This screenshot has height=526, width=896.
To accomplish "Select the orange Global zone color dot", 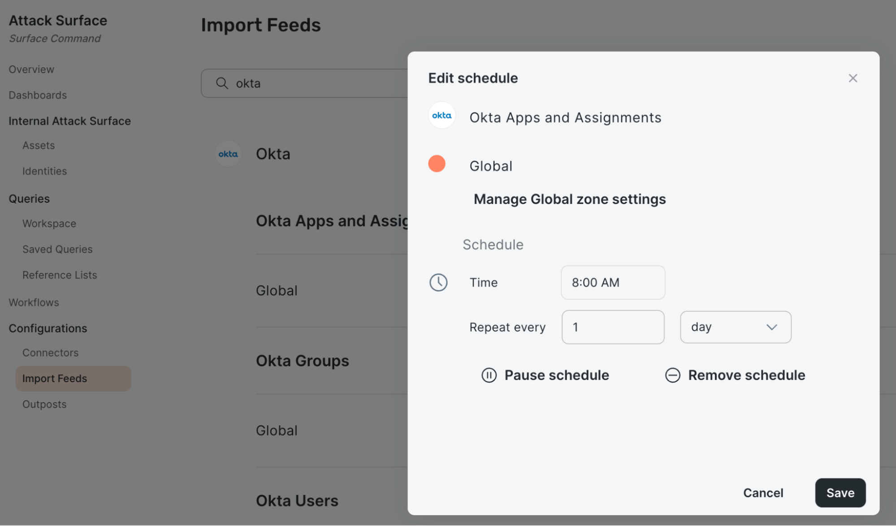I will pos(437,164).
